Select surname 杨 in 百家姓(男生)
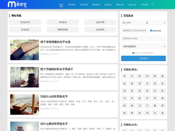This screenshot has width=175, height=131. tap(162, 76)
